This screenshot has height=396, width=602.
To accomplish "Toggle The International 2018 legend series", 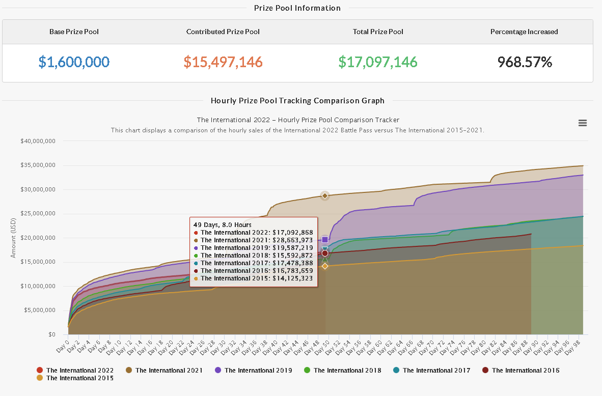I will [342, 370].
